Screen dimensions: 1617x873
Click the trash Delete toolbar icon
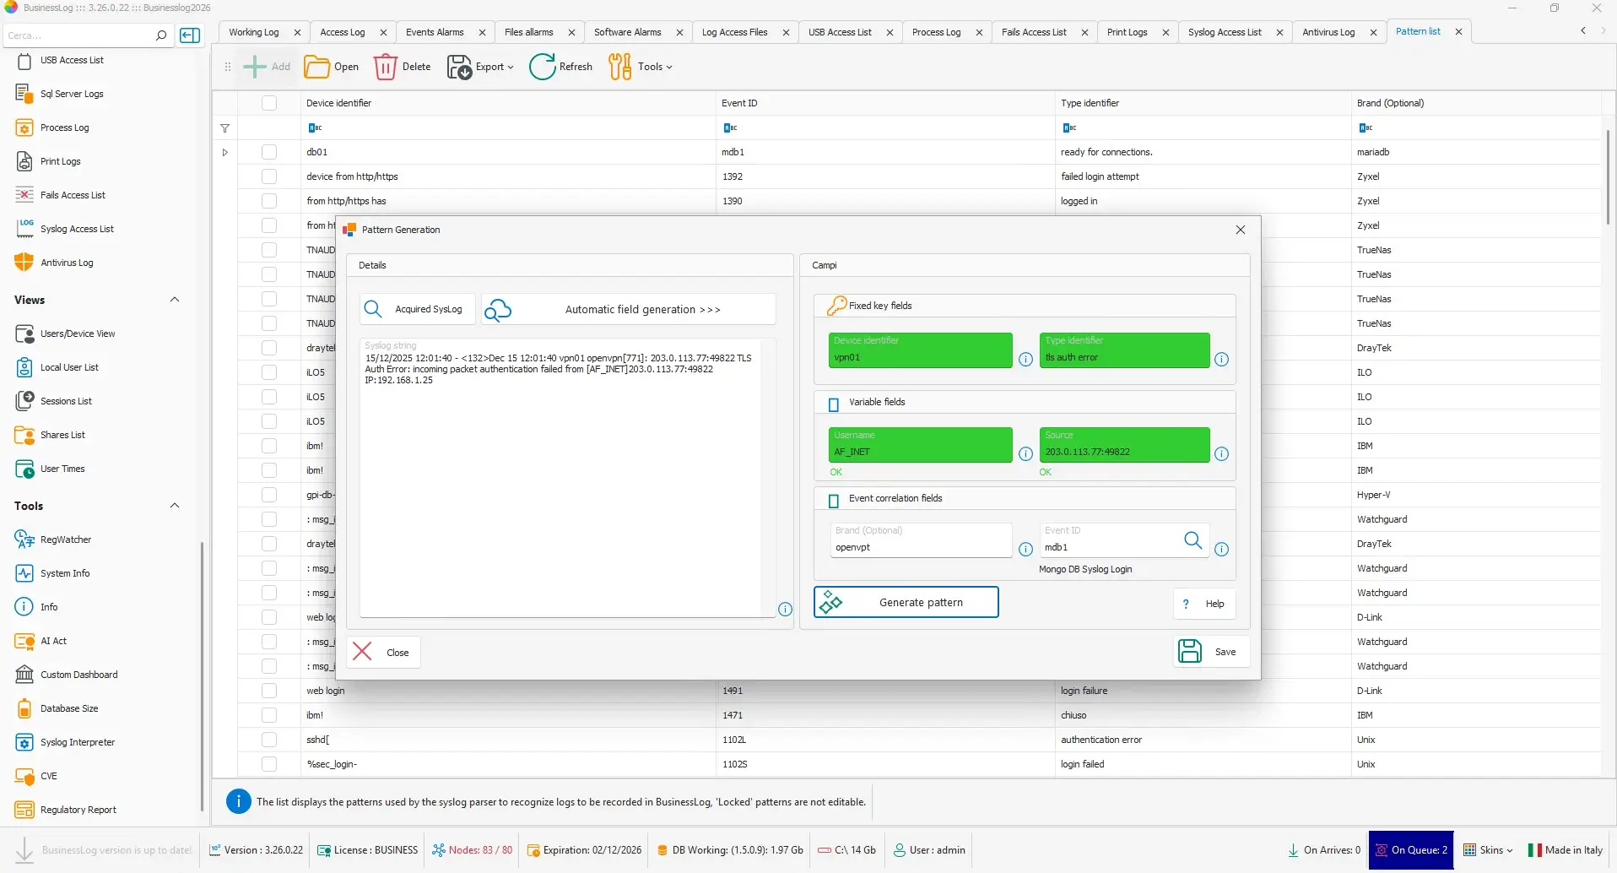(386, 67)
